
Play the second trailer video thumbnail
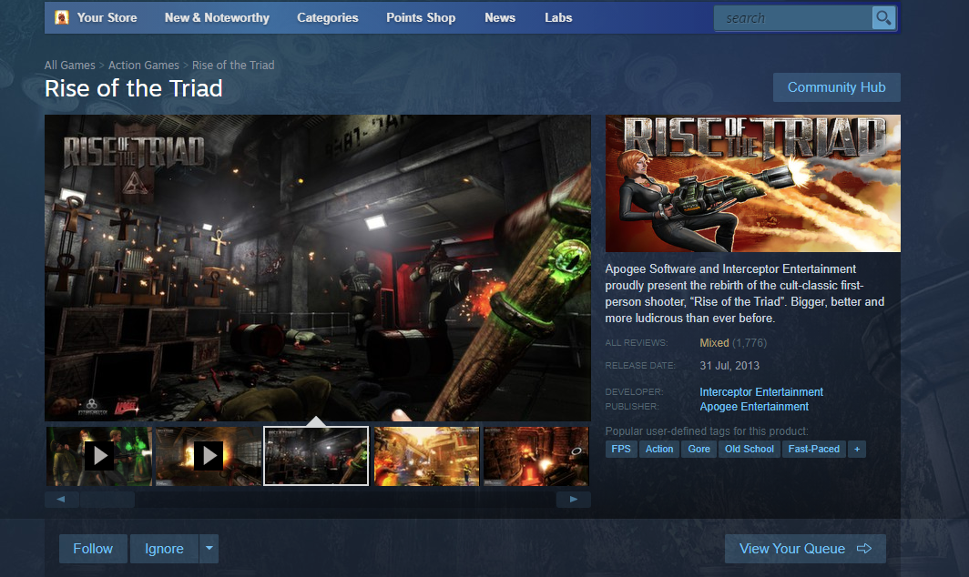pyautogui.click(x=209, y=456)
